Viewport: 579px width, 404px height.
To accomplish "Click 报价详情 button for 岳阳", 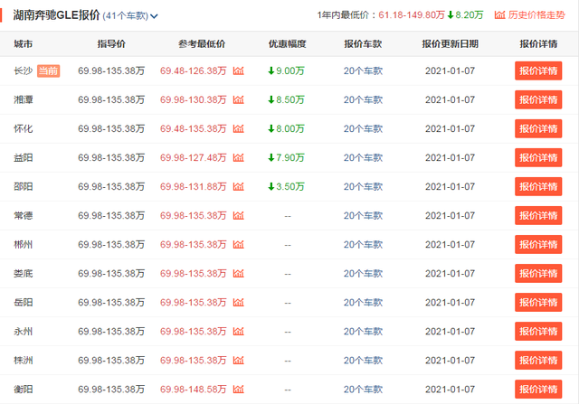I will (x=538, y=302).
